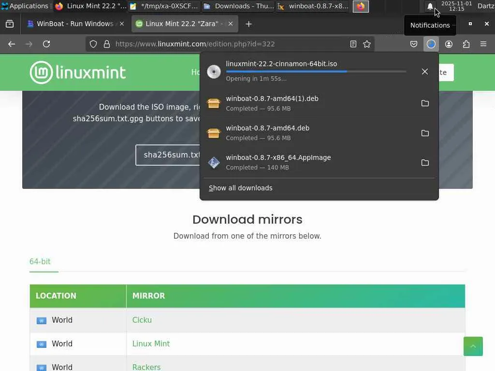
Task: Switch to winboat-0.8.7-x8 taskbar window
Action: tap(313, 6)
